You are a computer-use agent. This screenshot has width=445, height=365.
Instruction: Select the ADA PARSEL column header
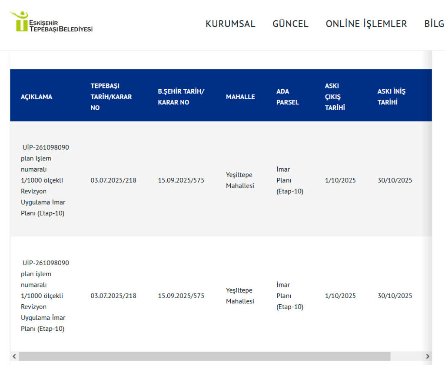click(287, 97)
